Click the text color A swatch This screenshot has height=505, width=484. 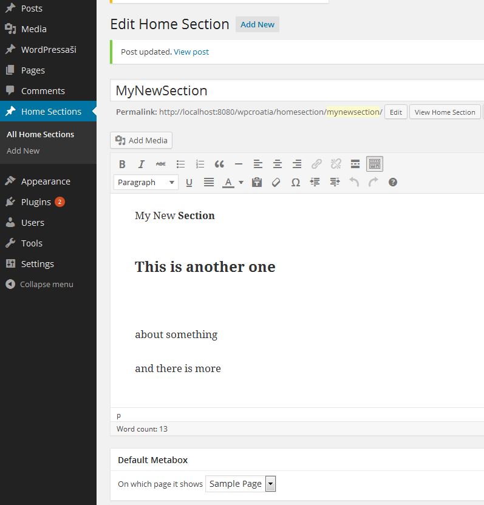[x=228, y=183]
